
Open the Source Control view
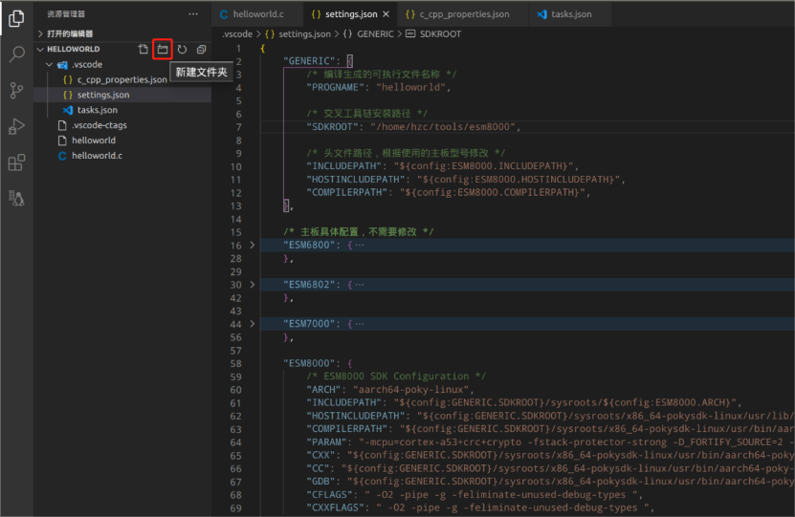pyautogui.click(x=16, y=91)
